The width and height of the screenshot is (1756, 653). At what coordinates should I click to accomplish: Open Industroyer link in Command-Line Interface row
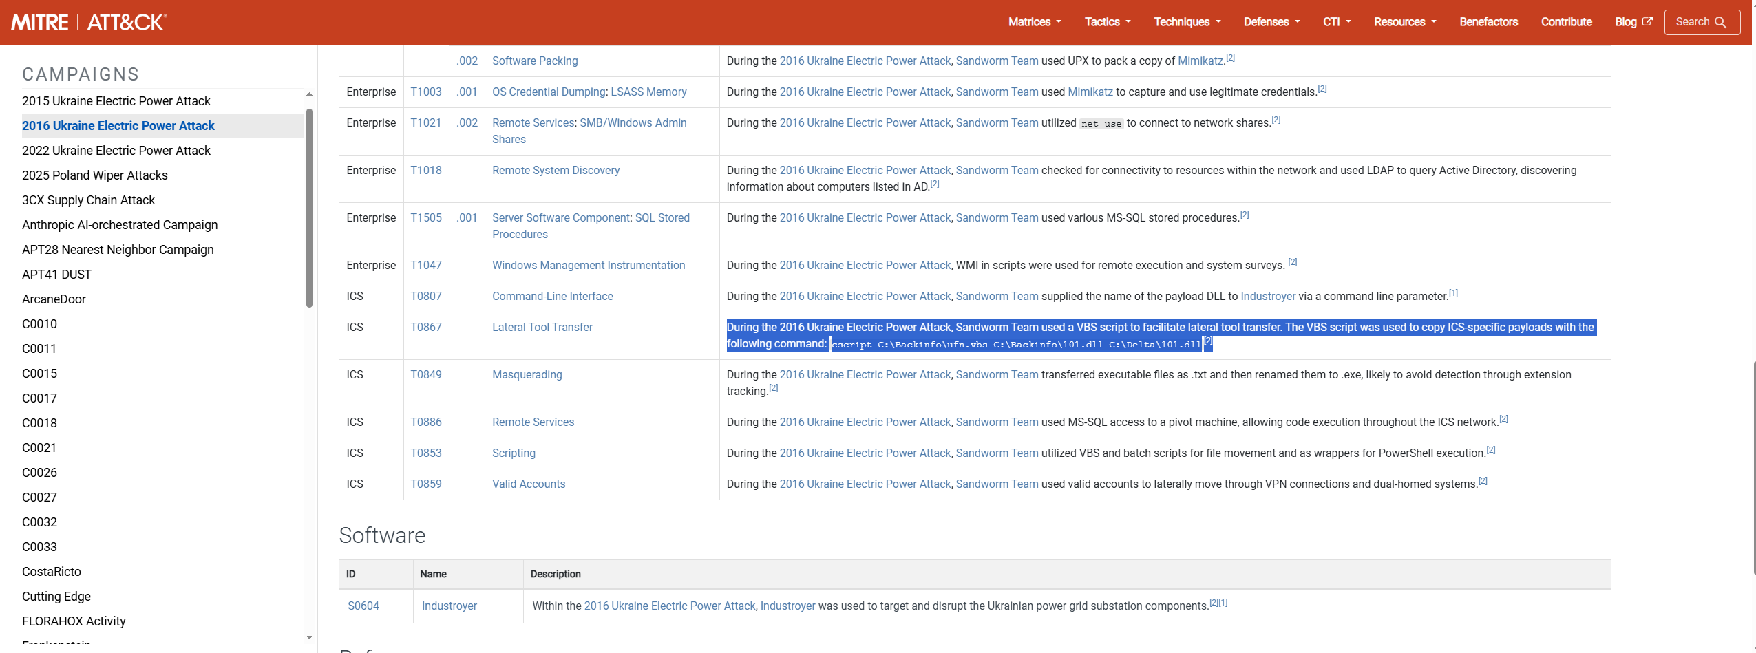coord(1268,297)
